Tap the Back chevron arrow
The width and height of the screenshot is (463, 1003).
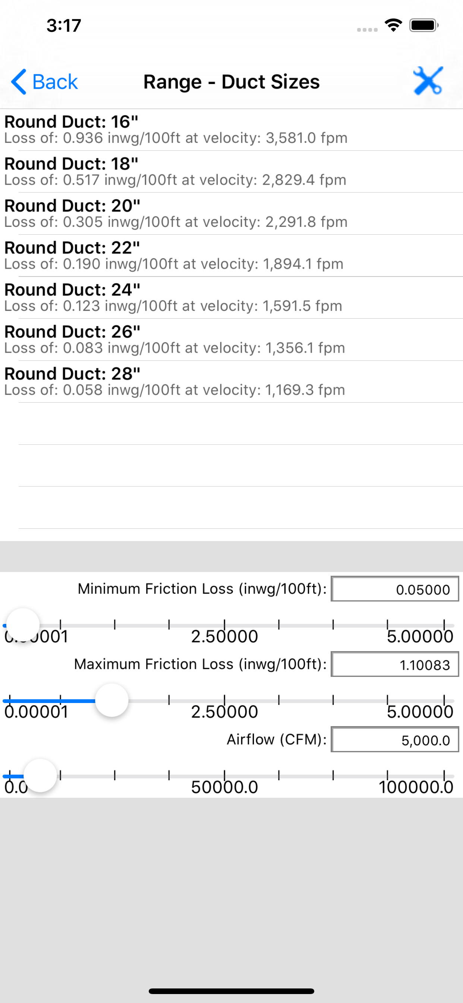coord(19,82)
